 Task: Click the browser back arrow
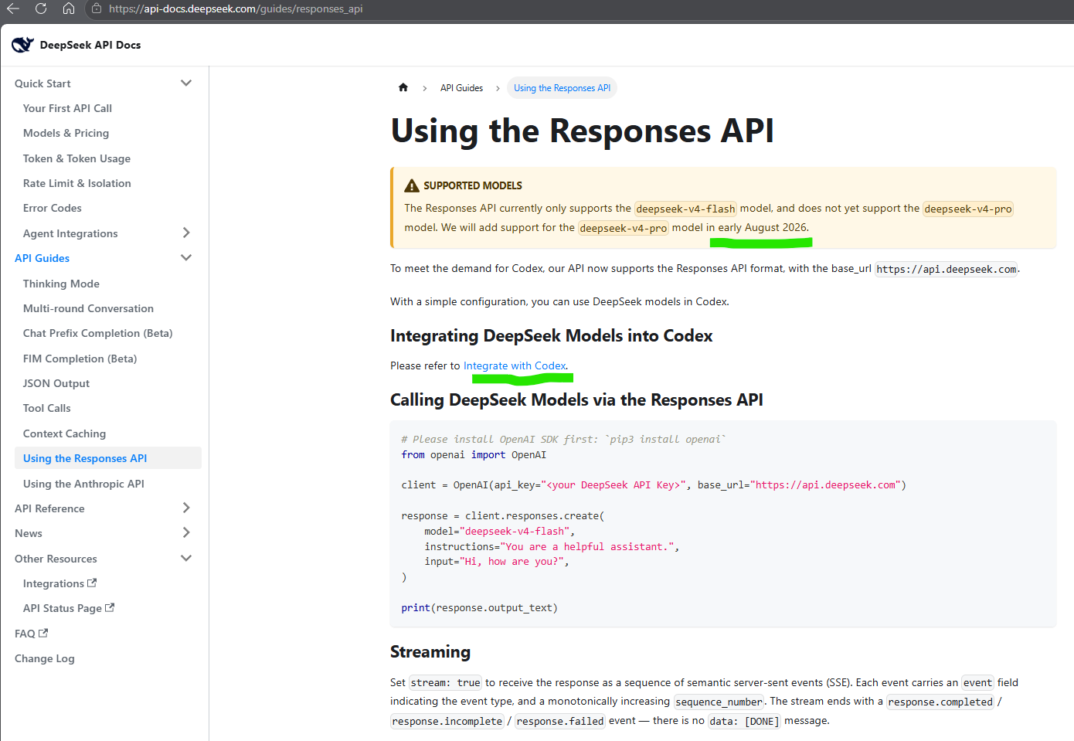coord(12,8)
